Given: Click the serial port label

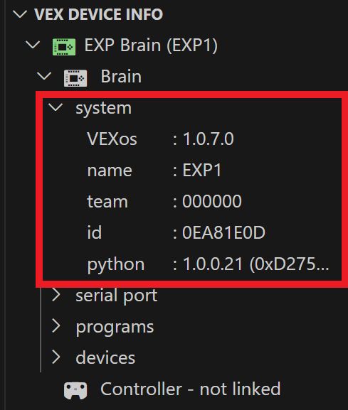Looking at the screenshot, I should pos(117,296).
